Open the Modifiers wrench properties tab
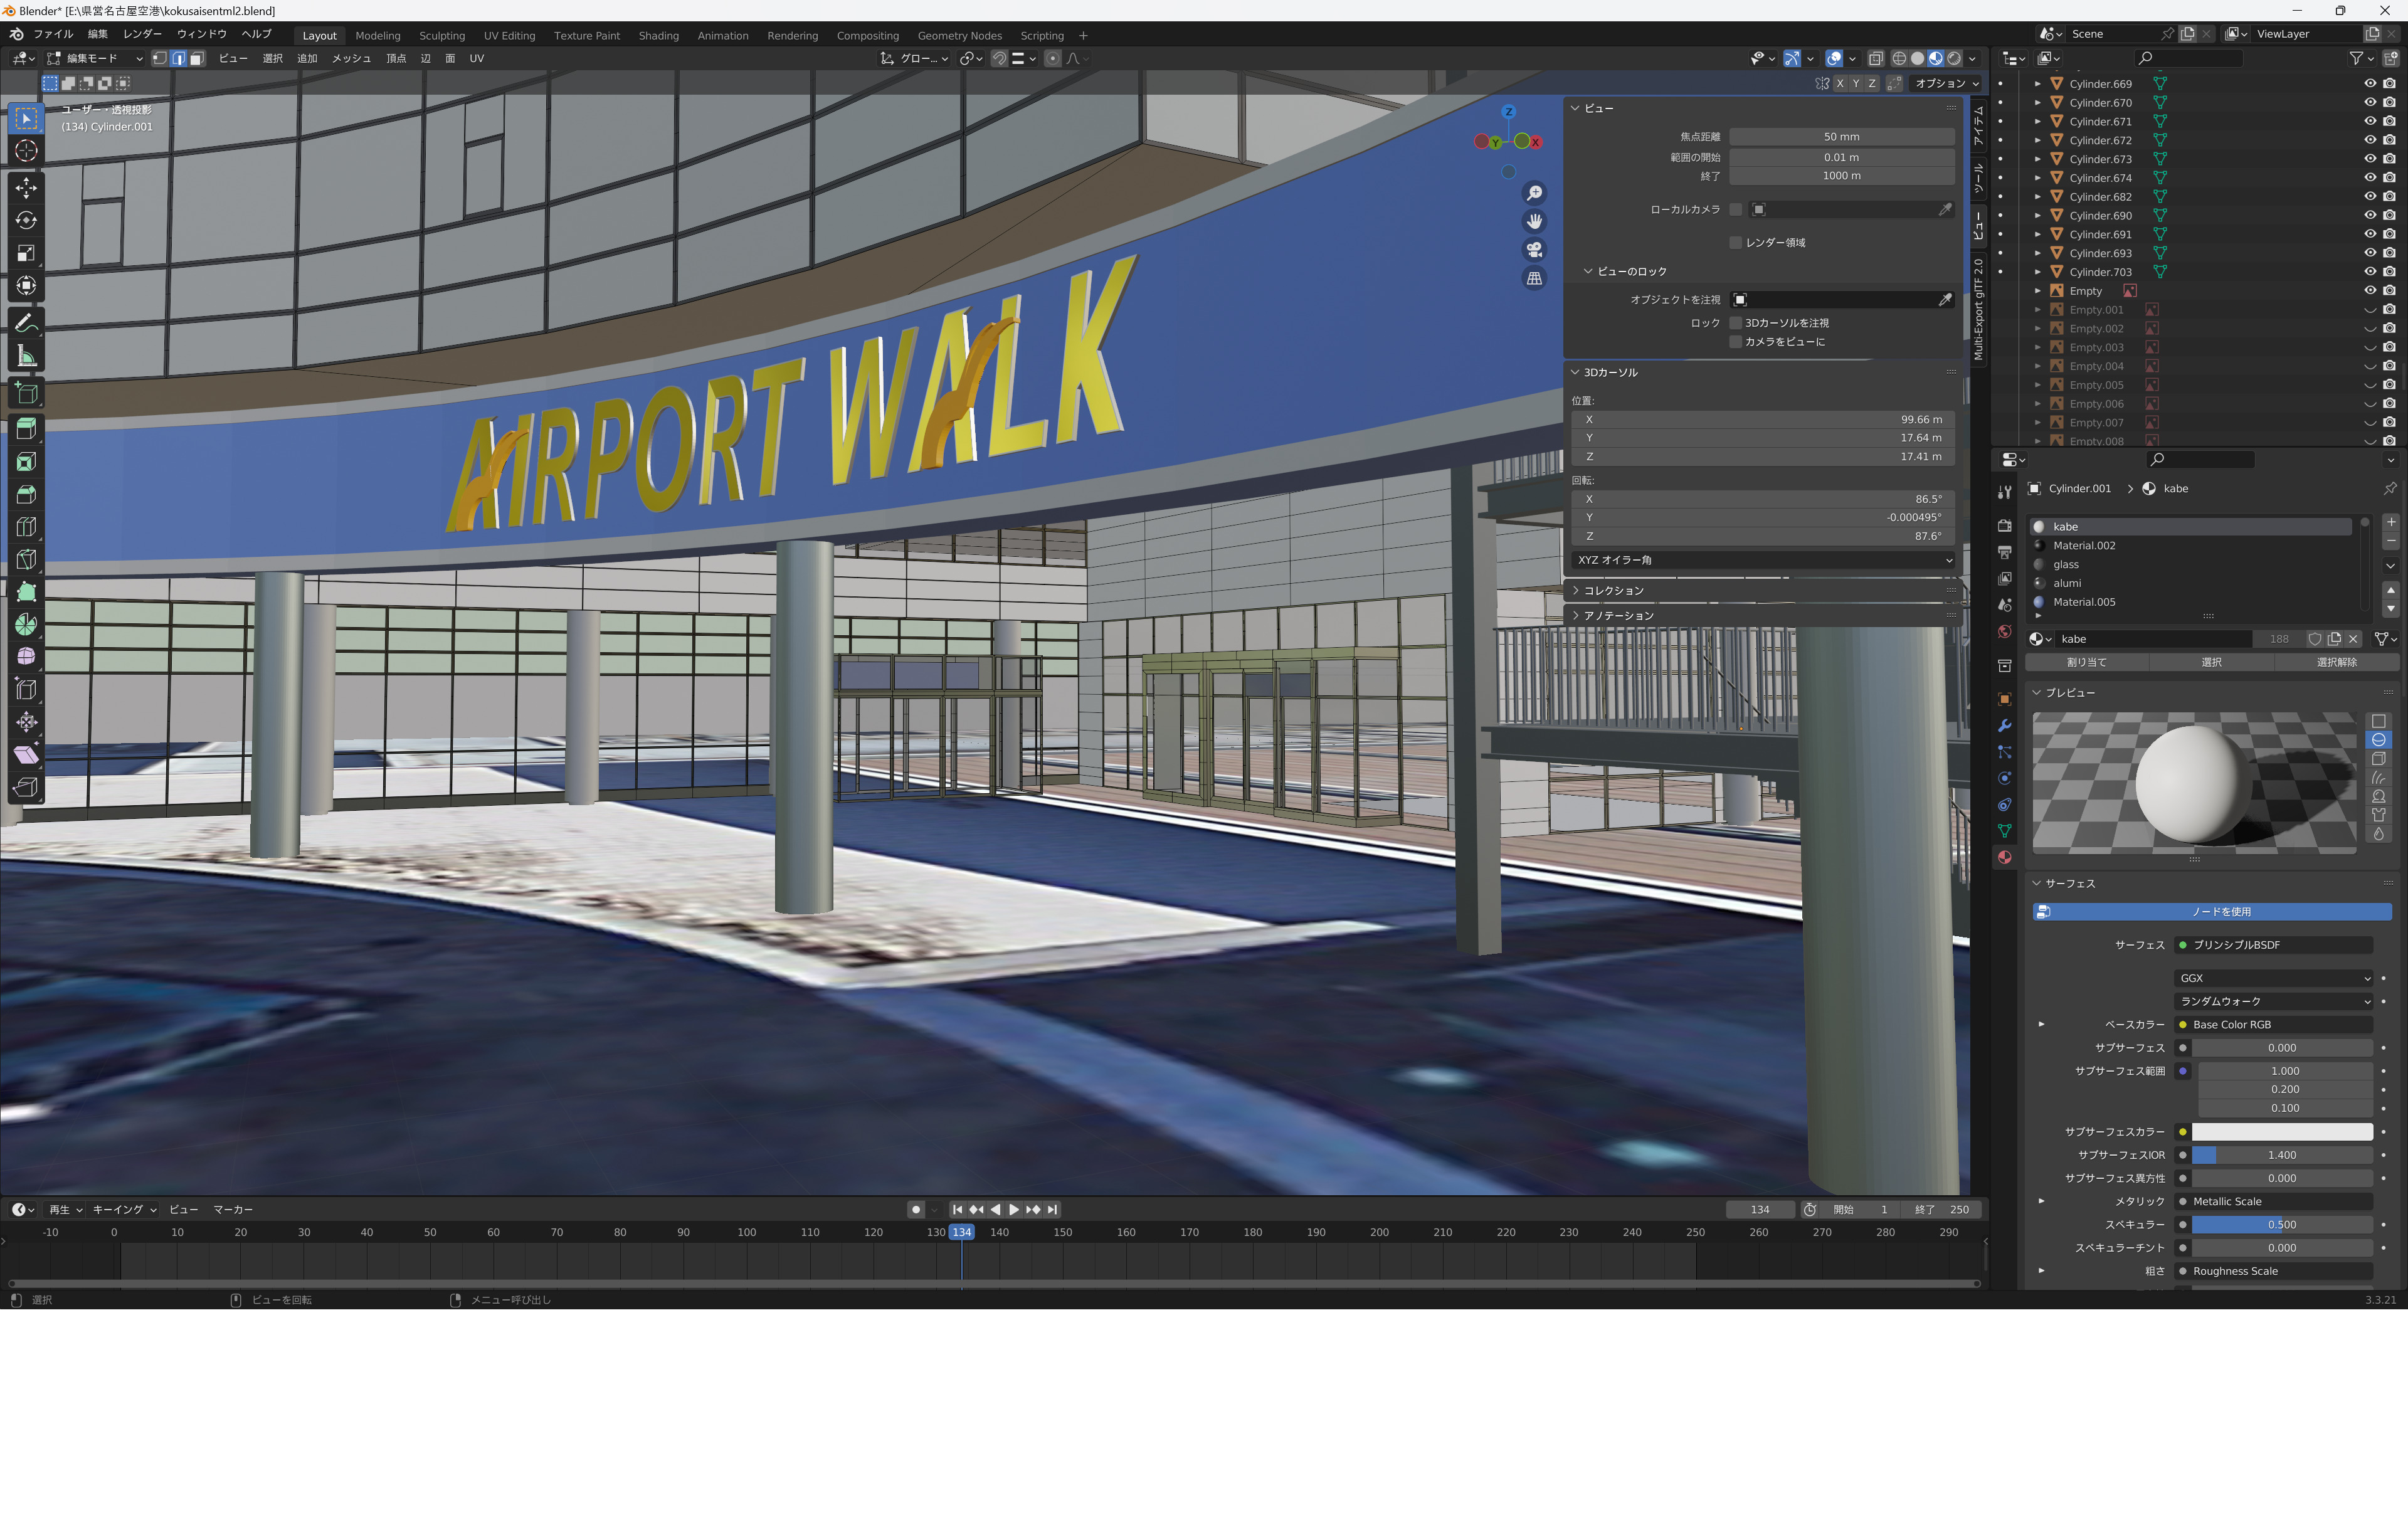This screenshot has width=2408, height=1520. pos(2004,726)
